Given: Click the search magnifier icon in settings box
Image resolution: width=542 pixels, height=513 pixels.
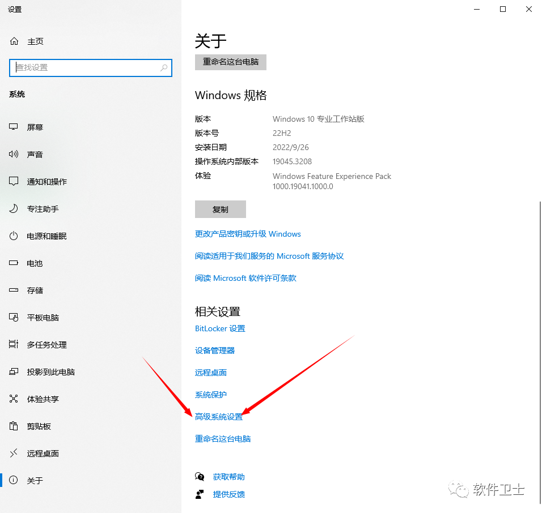Looking at the screenshot, I should [164, 67].
